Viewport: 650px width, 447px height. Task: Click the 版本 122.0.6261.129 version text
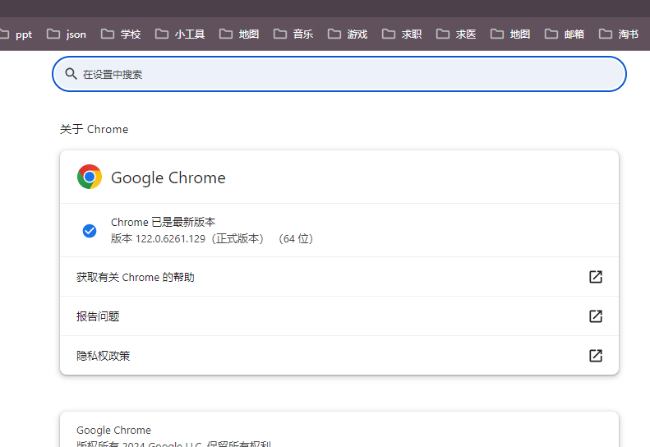[212, 239]
